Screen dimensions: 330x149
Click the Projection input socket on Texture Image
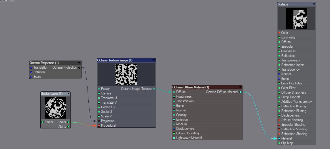tap(99, 121)
